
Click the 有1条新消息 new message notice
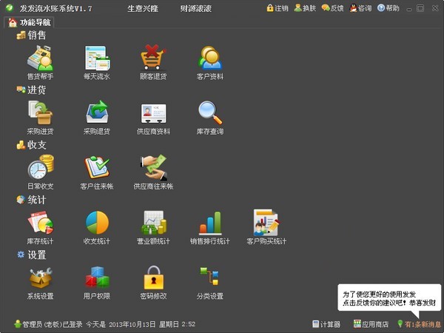[x=419, y=324]
